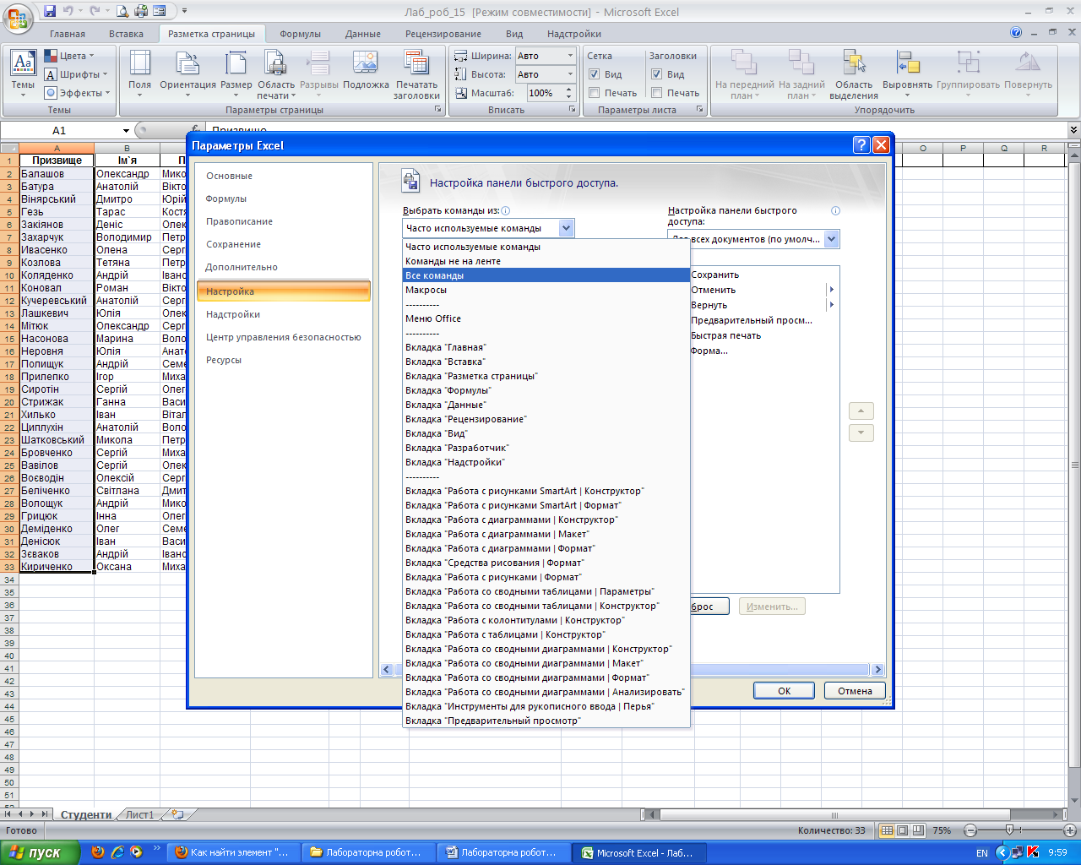The height and width of the screenshot is (865, 1081).
Task: Open Ширина dropdown in Вписать group
Action: point(570,56)
